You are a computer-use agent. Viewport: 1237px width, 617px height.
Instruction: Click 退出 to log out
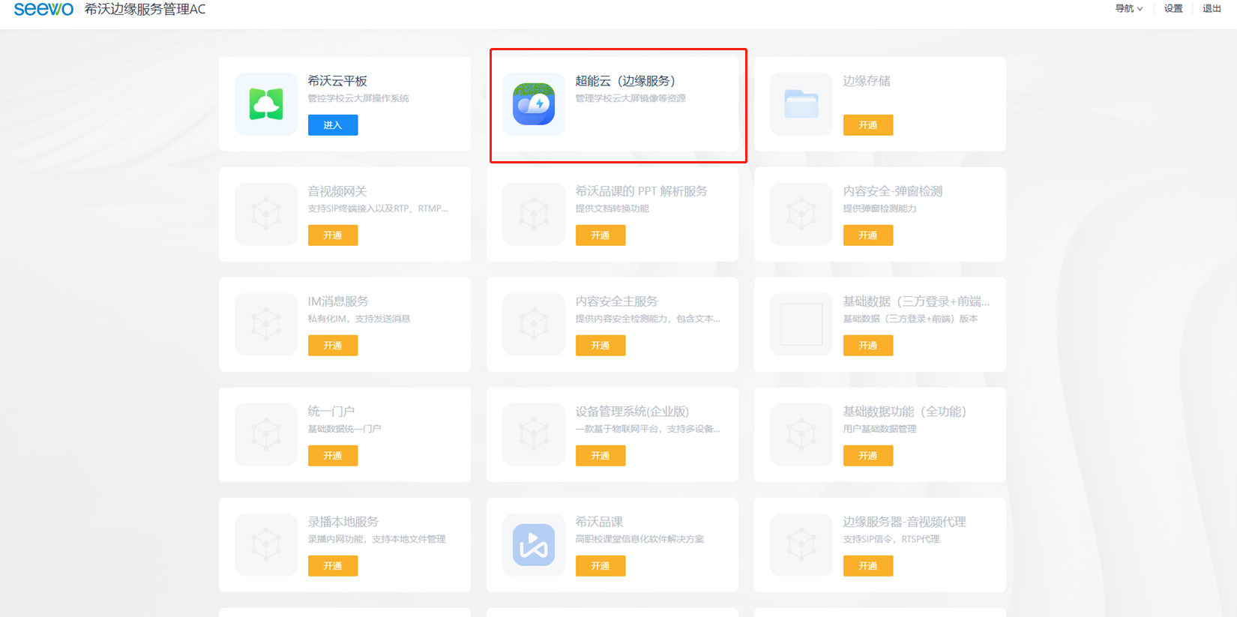[1212, 9]
